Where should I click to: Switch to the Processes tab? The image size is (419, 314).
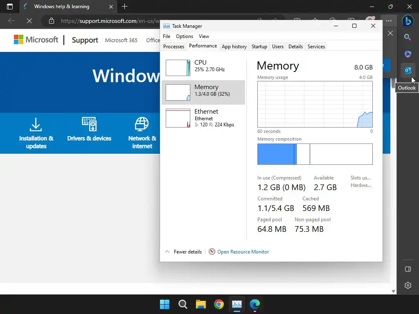point(173,47)
